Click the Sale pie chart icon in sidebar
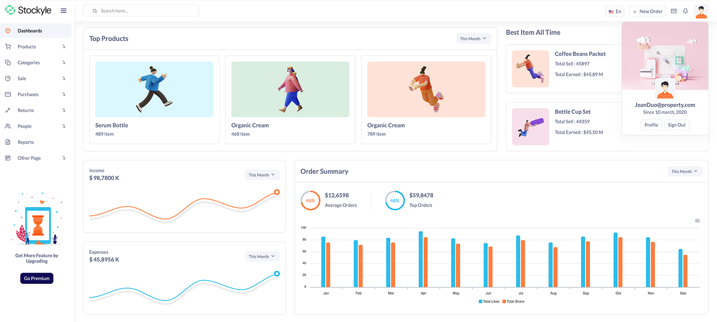The width and height of the screenshot is (717, 322). point(8,79)
